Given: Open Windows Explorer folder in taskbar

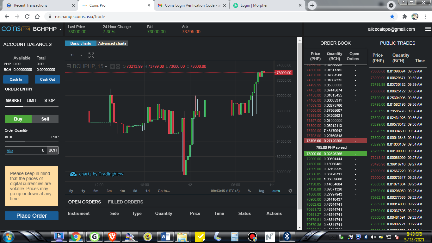Looking at the screenshot, I should [x=182, y=236].
